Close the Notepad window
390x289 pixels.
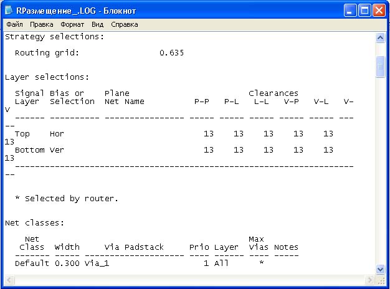[x=379, y=11]
